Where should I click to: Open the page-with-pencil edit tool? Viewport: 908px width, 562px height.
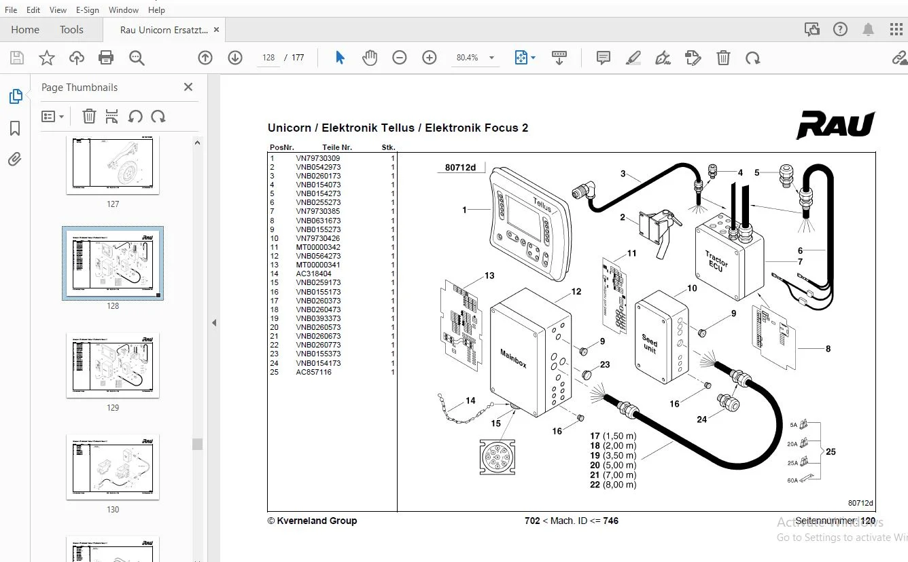[693, 58]
